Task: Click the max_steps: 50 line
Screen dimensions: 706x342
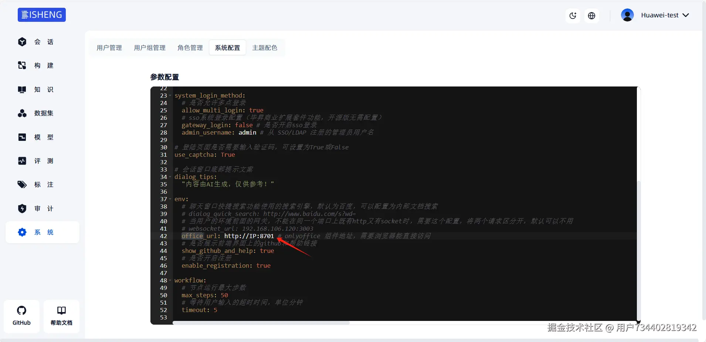Action: tap(205, 295)
